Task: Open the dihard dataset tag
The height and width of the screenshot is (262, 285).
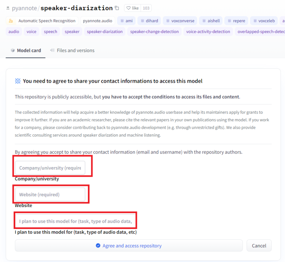Action: tap(148, 21)
